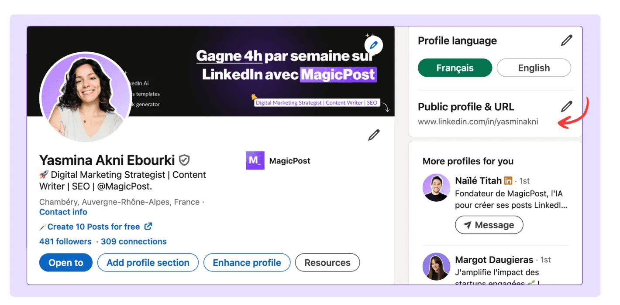Click the profile intro edit pencil

click(x=374, y=135)
